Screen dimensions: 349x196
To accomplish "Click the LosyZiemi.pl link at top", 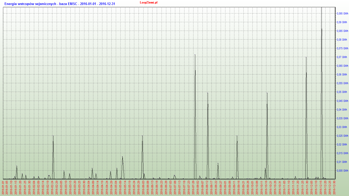I will [149, 2].
